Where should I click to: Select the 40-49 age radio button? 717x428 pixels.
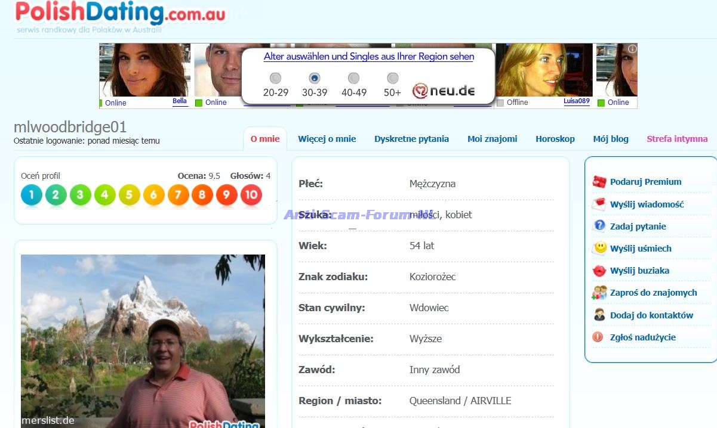click(x=353, y=78)
